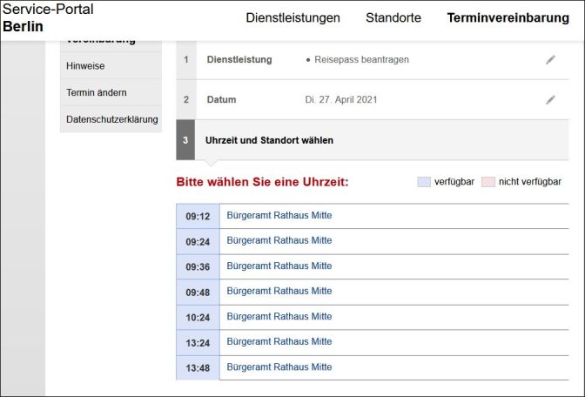This screenshot has height=397, width=585.
Task: Pick the 09:48 Bürgeramt Rathaus Mitte slot
Action: (x=279, y=291)
